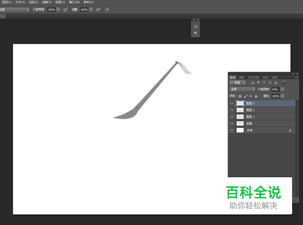Open the layer blend mode dropdown
The width and height of the screenshot is (303, 225).
point(243,89)
